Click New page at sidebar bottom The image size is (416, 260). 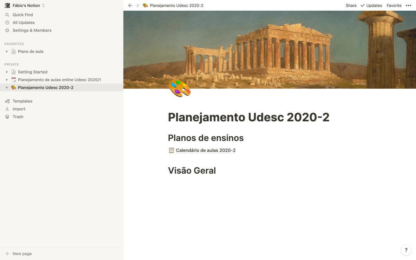click(22, 254)
